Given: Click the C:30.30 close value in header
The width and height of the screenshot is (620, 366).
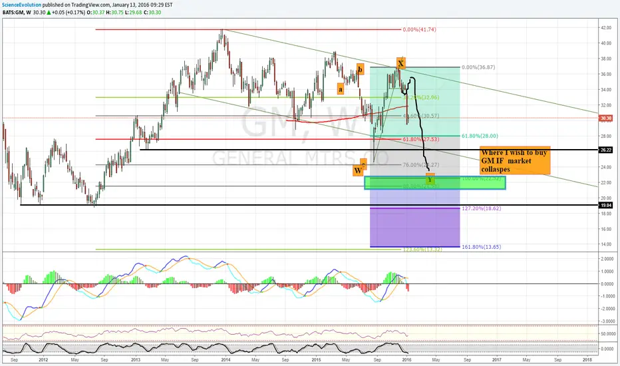Looking at the screenshot, I should tap(152, 12).
